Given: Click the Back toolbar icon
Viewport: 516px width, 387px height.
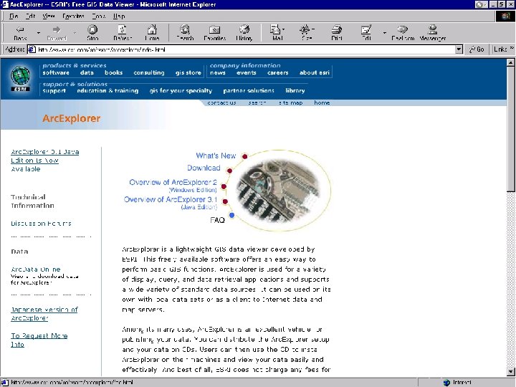Looking at the screenshot, I should pos(20,29).
